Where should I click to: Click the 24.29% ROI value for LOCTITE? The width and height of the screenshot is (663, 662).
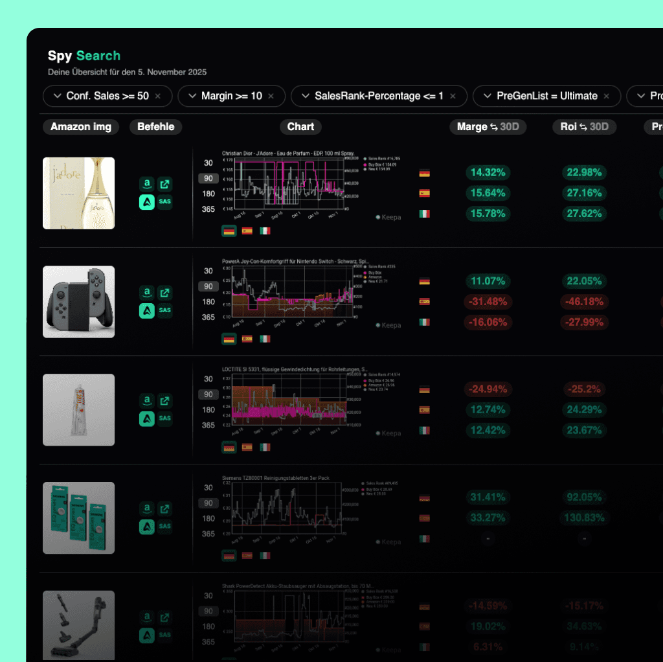point(585,410)
